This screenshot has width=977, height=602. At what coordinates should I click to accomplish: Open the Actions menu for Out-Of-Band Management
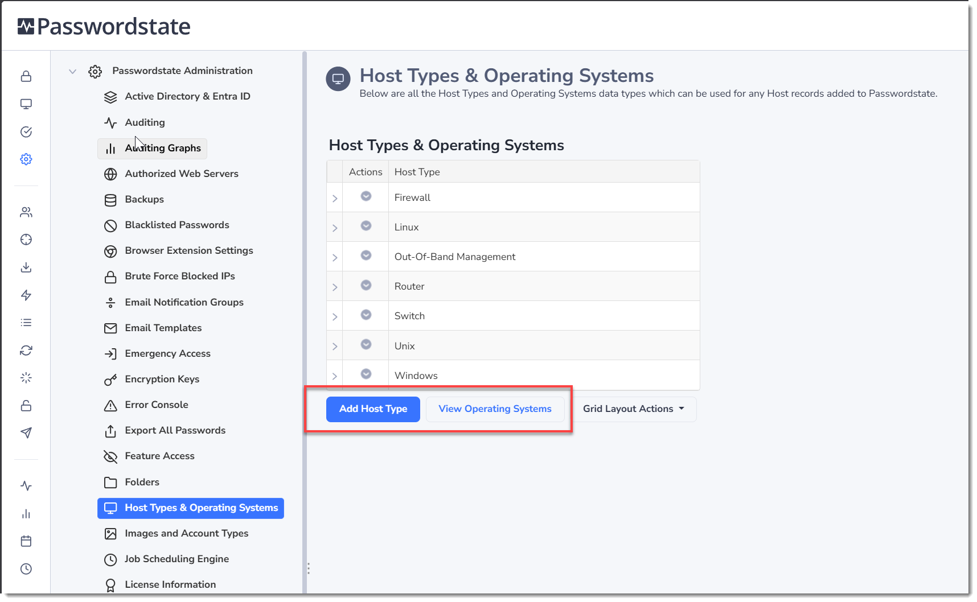point(366,255)
